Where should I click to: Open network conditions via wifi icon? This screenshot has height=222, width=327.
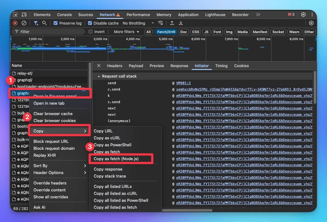(x=160, y=23)
